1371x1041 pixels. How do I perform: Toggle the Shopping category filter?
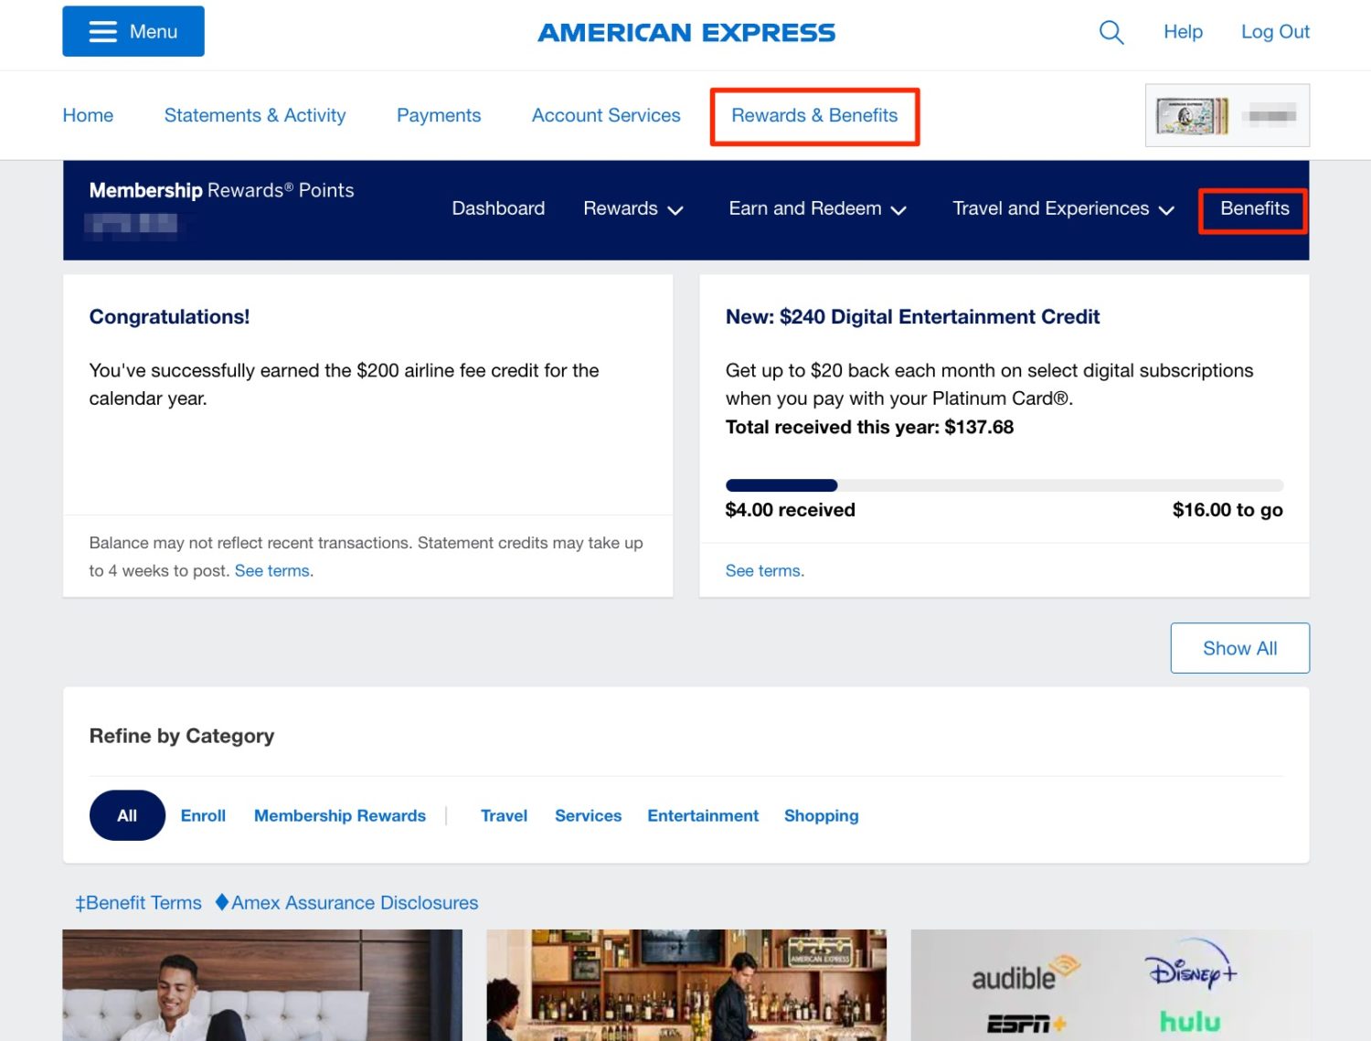tap(820, 815)
